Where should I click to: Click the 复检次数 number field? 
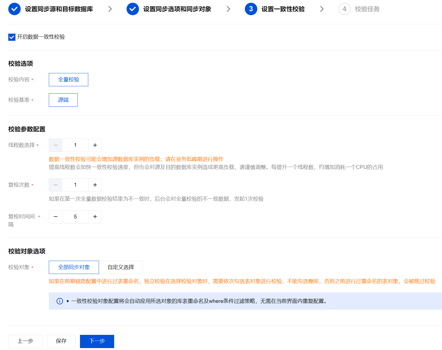click(x=75, y=185)
